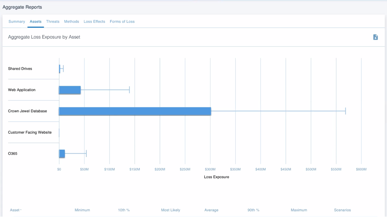Sort by the 90th % column header

253,210
